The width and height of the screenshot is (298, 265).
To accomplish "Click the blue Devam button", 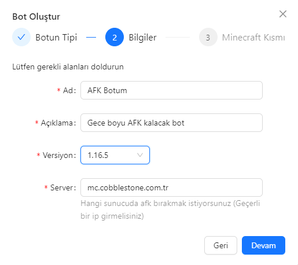I will (263, 245).
